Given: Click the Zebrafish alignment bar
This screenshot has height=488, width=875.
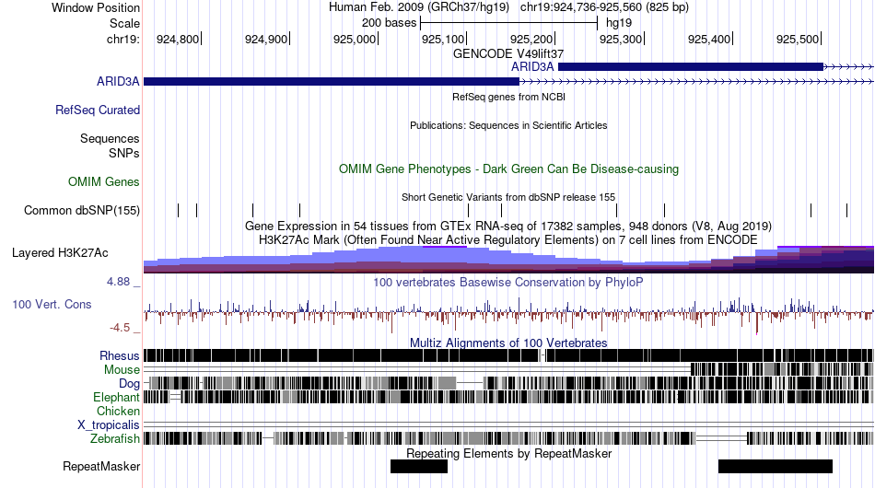Looking at the screenshot, I should 508,438.
